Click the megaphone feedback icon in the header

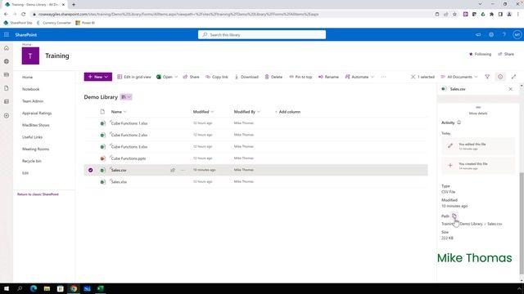click(x=478, y=34)
